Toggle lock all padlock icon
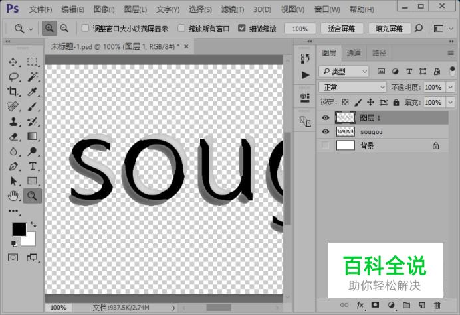 pyautogui.click(x=396, y=102)
